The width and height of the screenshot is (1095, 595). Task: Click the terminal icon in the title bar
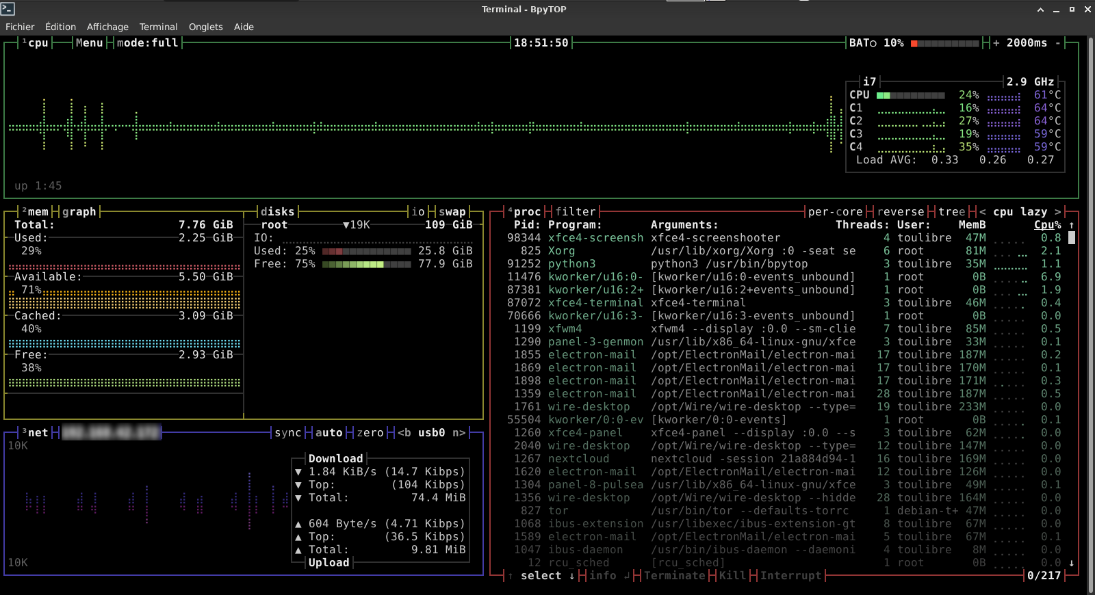click(8, 9)
